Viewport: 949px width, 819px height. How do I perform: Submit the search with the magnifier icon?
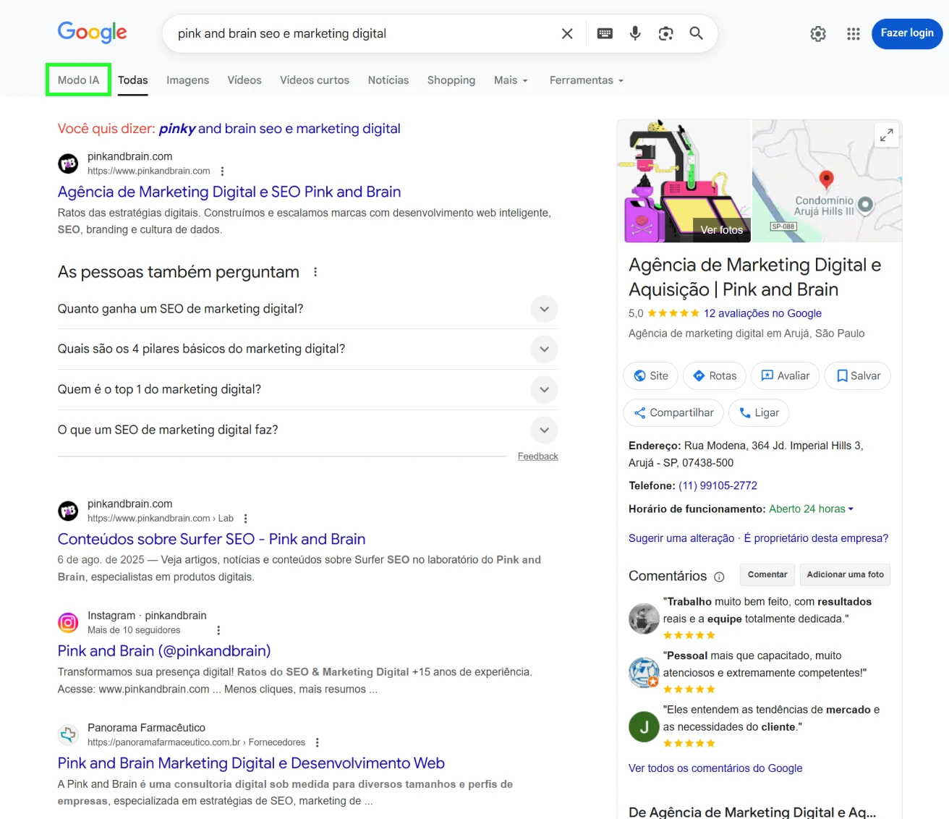[x=696, y=33]
